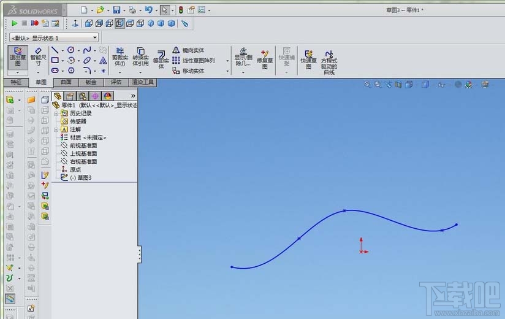Click 修复草图 repair sketch button

[x=265, y=60]
